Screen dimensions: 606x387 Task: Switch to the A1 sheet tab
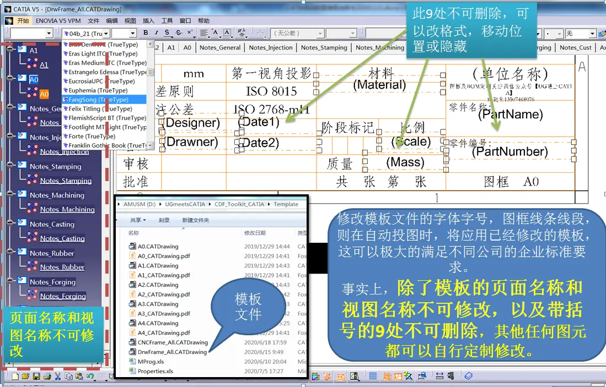click(x=171, y=47)
